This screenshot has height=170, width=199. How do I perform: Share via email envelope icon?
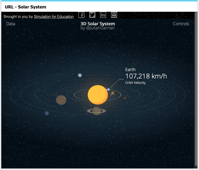pyautogui.click(x=114, y=15)
